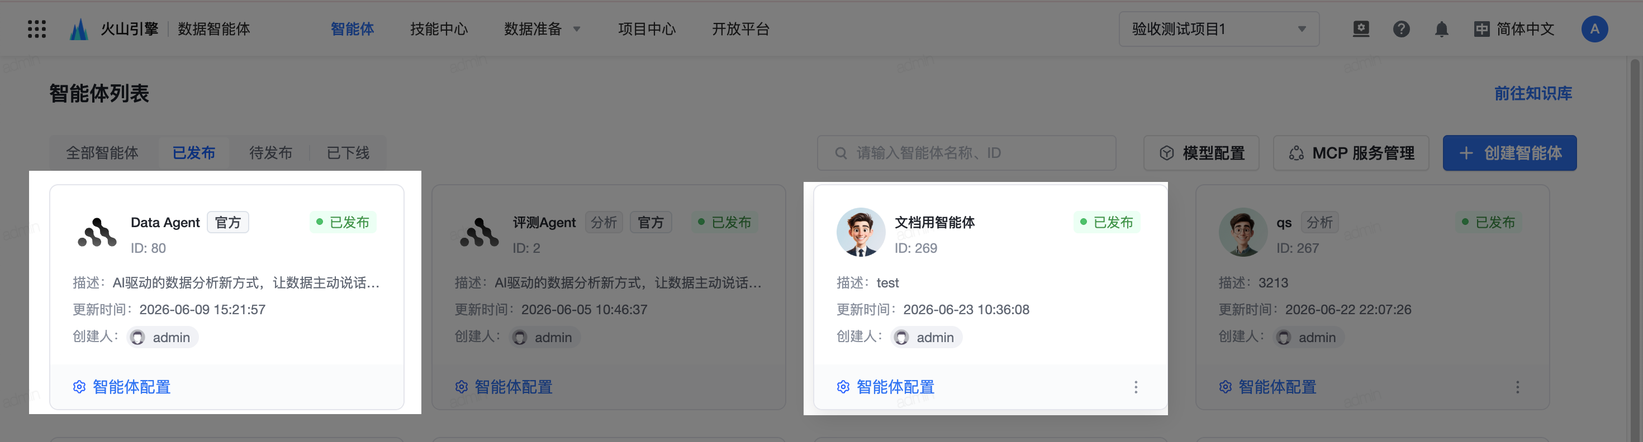Open three-dot menu on 文档用智能体 card

(x=1136, y=387)
